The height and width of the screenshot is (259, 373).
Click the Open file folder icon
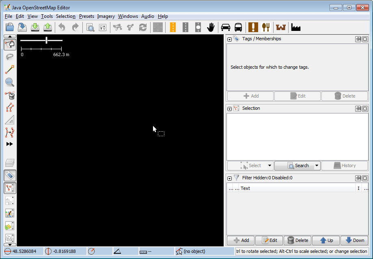10,27
